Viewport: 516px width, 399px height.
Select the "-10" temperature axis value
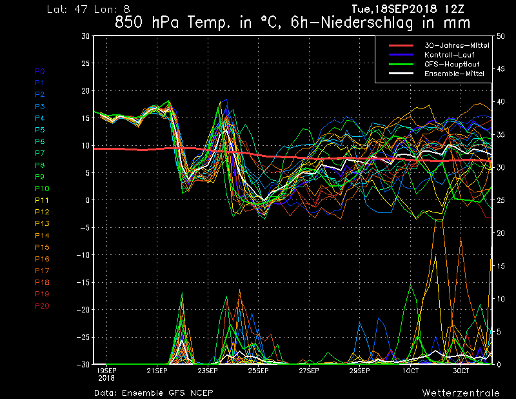[83, 254]
